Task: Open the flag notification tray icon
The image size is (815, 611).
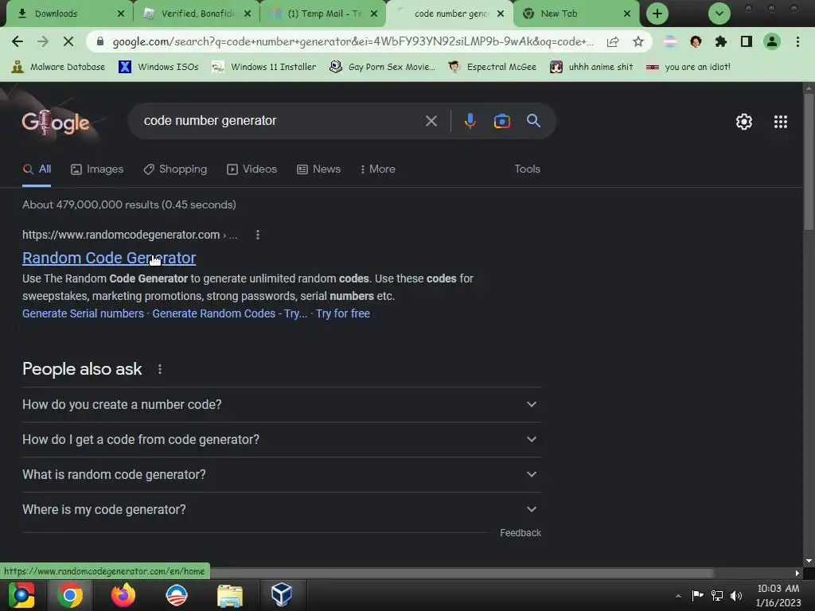Action: pos(697,595)
